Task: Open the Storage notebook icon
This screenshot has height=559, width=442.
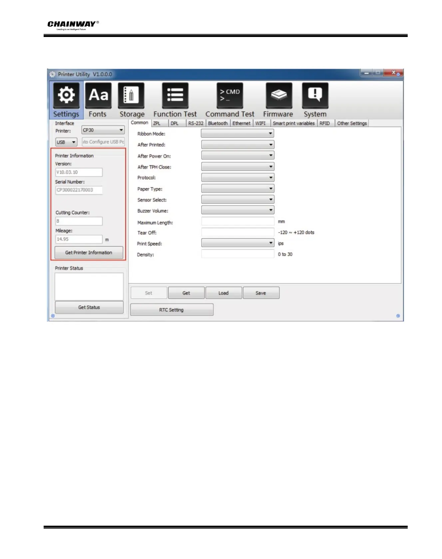Action: [131, 96]
